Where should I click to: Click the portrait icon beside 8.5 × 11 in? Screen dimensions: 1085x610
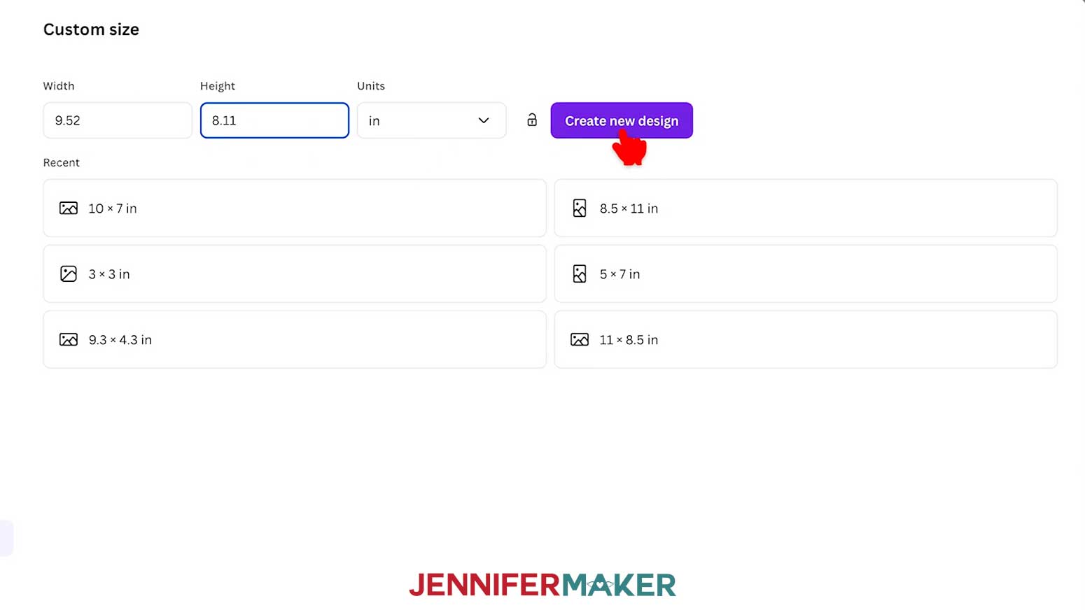(580, 208)
